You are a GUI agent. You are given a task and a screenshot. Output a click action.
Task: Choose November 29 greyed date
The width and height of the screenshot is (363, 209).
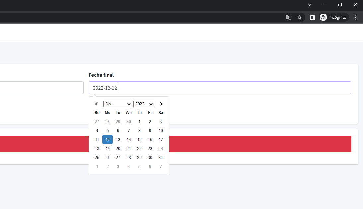[118, 122]
